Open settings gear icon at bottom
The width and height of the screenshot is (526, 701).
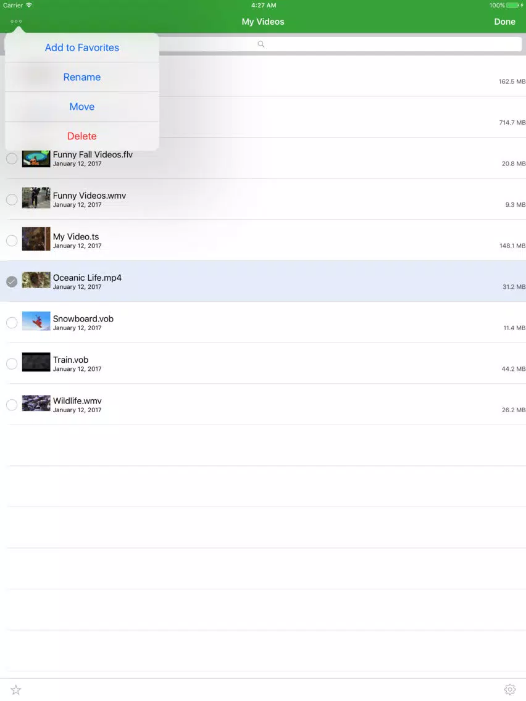510,690
